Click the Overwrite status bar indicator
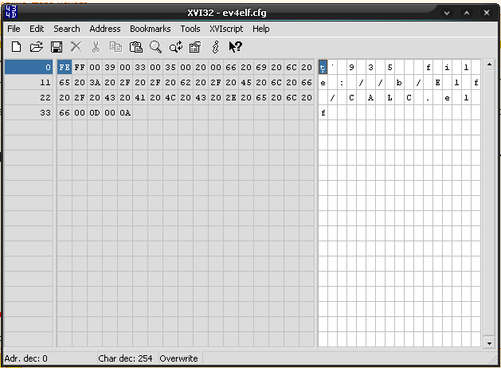The image size is (501, 368). coord(178,358)
